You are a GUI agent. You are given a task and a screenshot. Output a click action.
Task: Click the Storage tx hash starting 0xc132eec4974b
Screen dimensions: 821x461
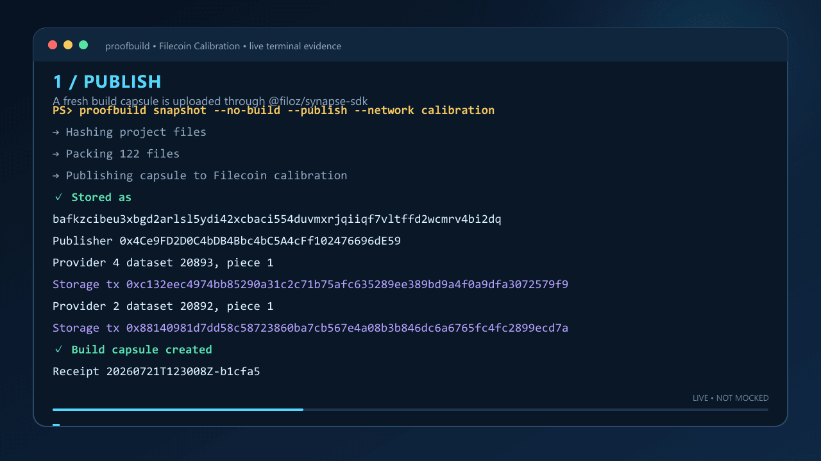310,284
